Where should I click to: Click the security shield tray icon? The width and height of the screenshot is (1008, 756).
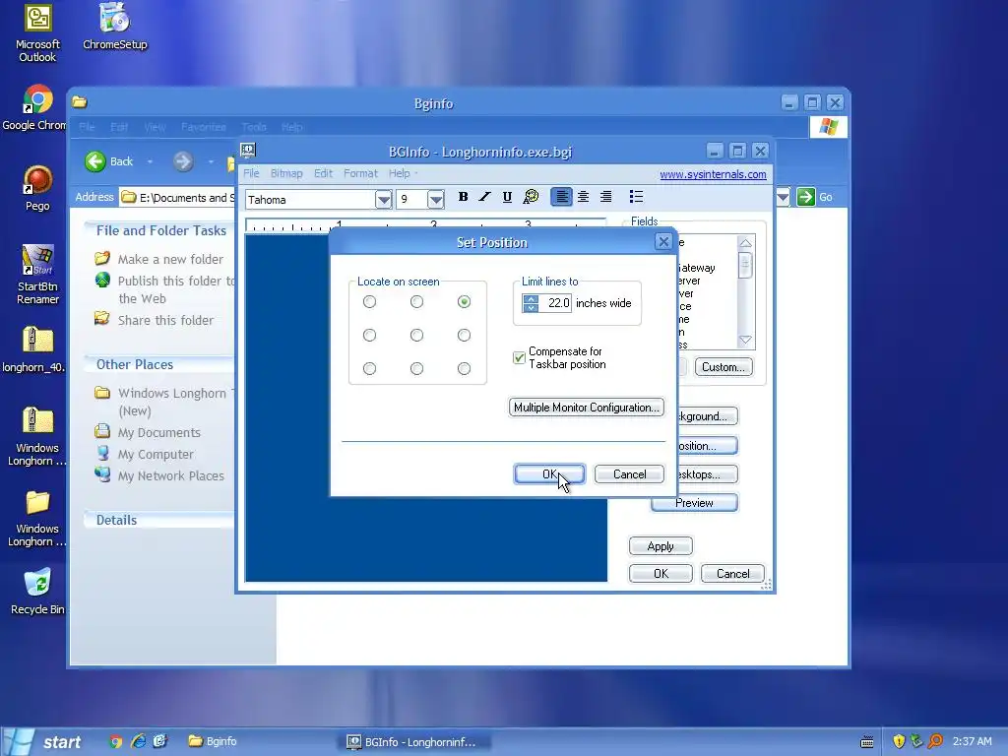899,741
